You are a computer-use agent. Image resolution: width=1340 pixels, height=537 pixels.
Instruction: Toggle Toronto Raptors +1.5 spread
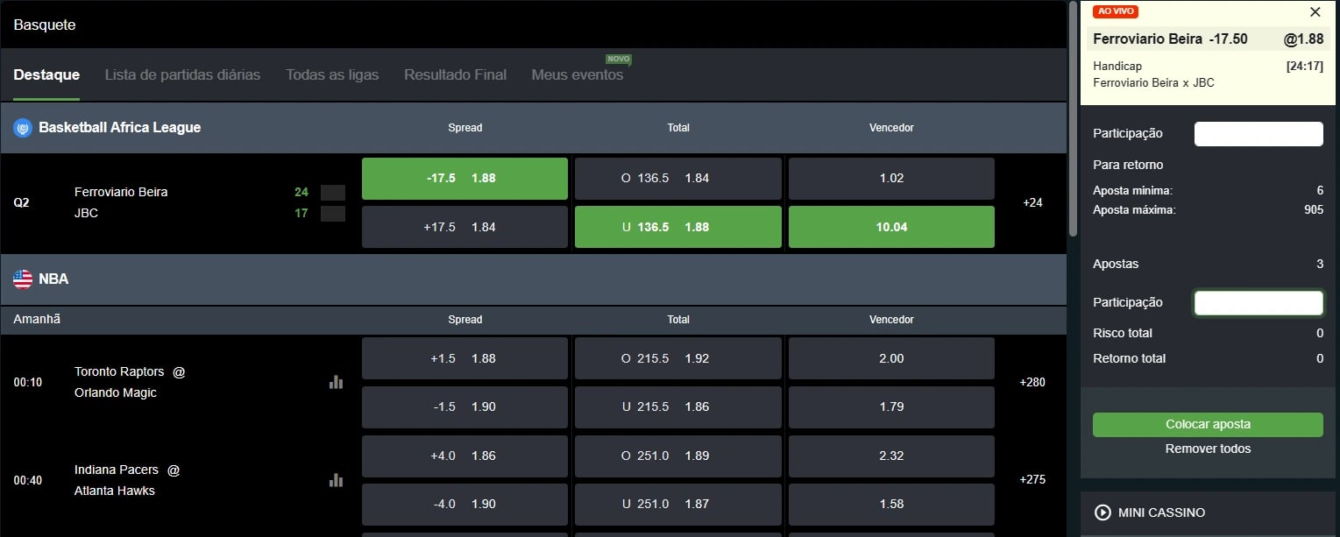pos(464,358)
